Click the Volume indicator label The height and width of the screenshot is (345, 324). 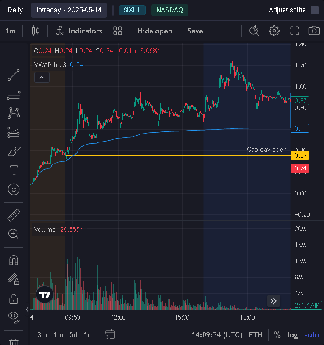coord(45,230)
